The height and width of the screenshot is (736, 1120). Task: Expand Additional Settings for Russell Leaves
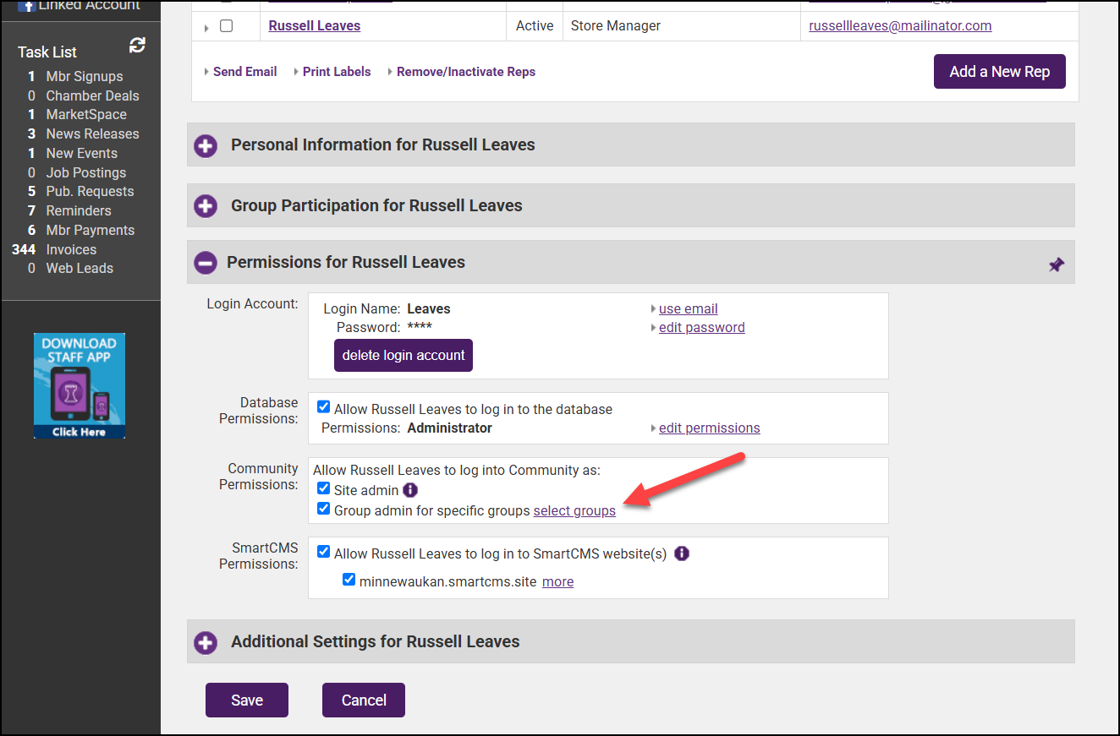[x=206, y=642]
